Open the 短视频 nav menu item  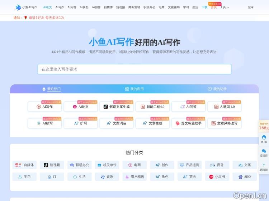tap(121, 7)
